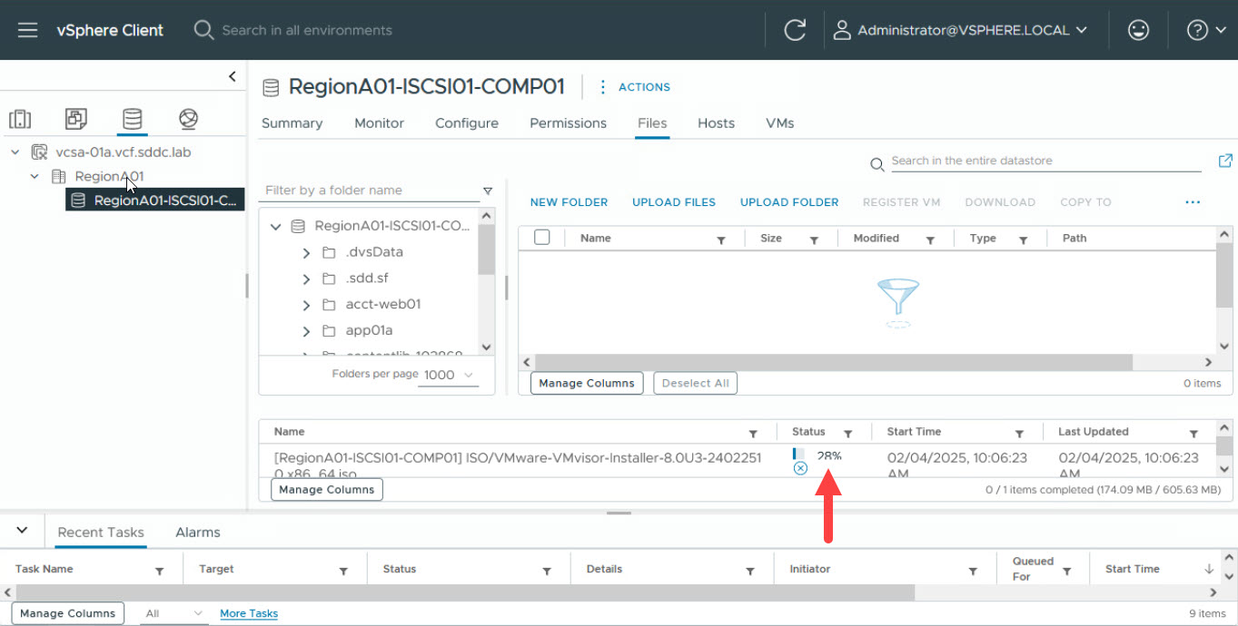This screenshot has width=1238, height=626.
Task: Click the folder name filter funnel icon
Action: [x=488, y=191]
